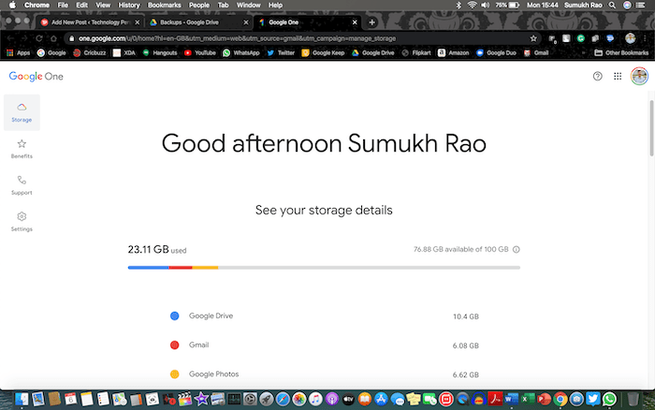Screen dimensions: 655x410
Task: Open the Window menu
Action: coord(249,5)
